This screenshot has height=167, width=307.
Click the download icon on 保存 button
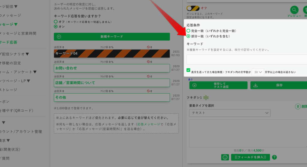pyautogui.click(x=255, y=85)
